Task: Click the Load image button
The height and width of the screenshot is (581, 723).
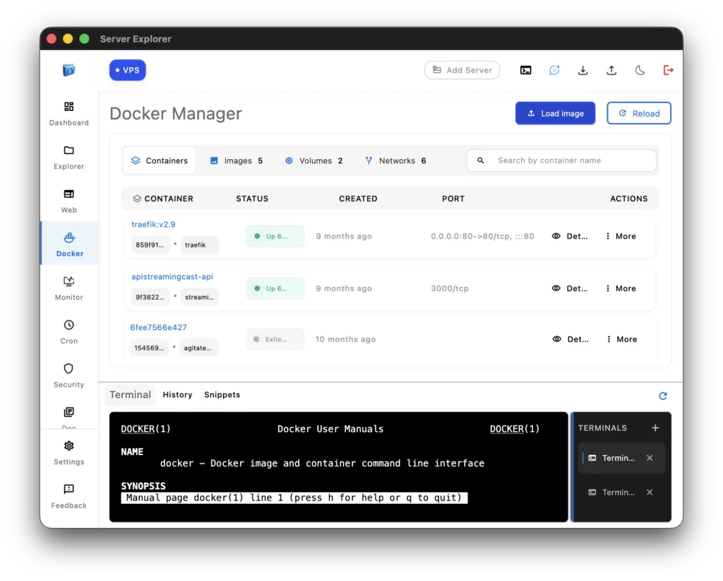Action: [555, 113]
